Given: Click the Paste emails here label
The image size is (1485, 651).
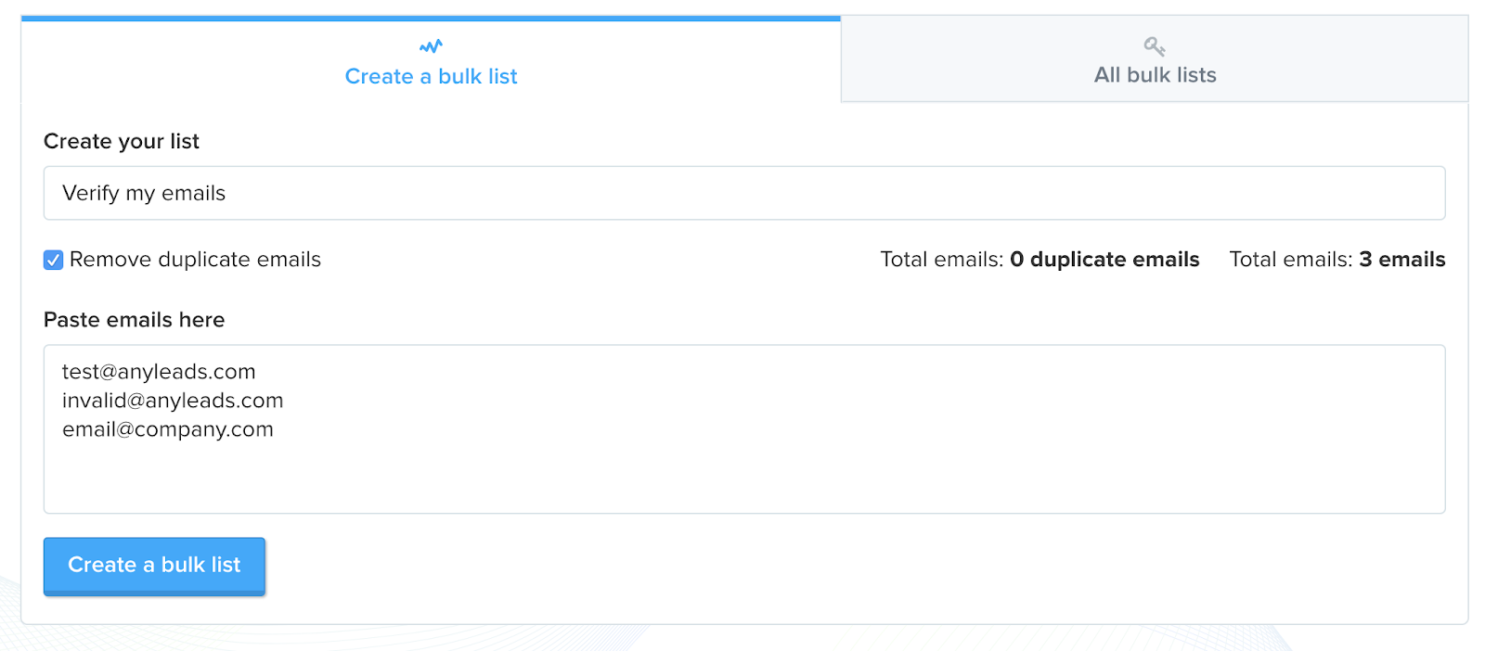Looking at the screenshot, I should point(135,320).
